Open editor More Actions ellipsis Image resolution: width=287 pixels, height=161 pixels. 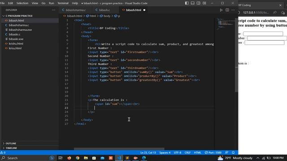(x=233, y=10)
